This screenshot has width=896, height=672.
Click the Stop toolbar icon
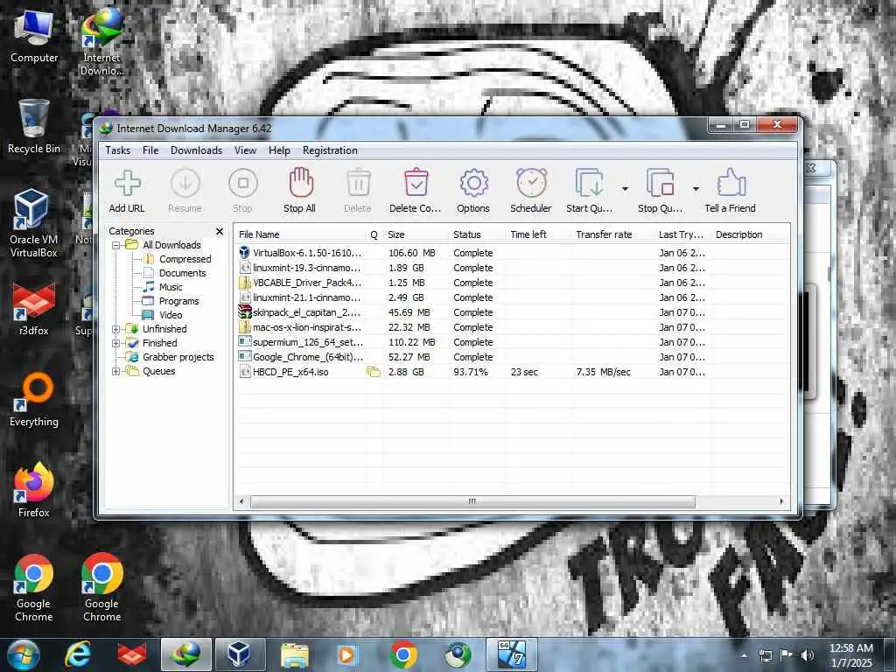[243, 183]
